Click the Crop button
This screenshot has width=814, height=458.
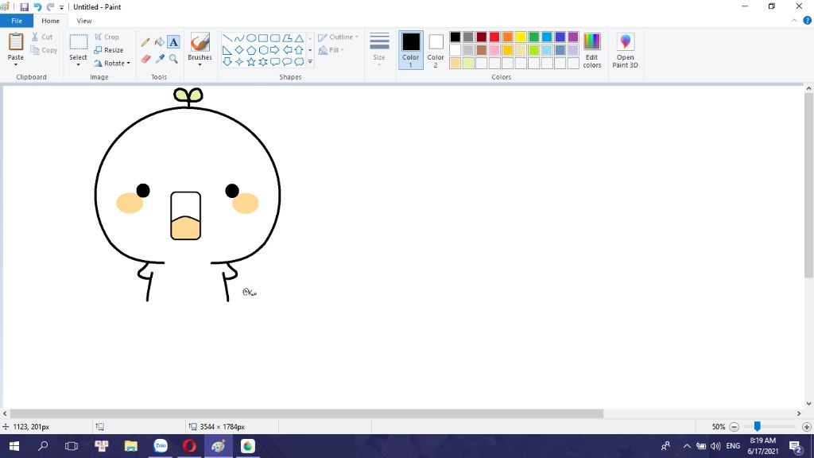click(x=107, y=37)
